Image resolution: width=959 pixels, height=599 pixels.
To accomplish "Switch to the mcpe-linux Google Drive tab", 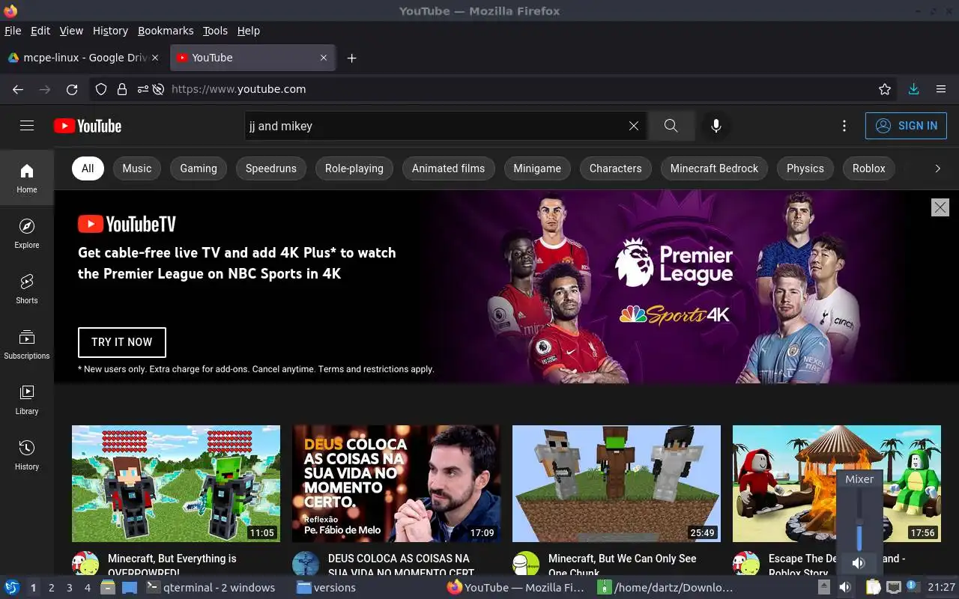I will (x=84, y=58).
